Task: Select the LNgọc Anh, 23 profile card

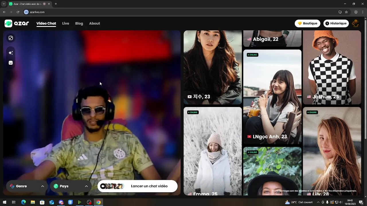Action: (272, 97)
